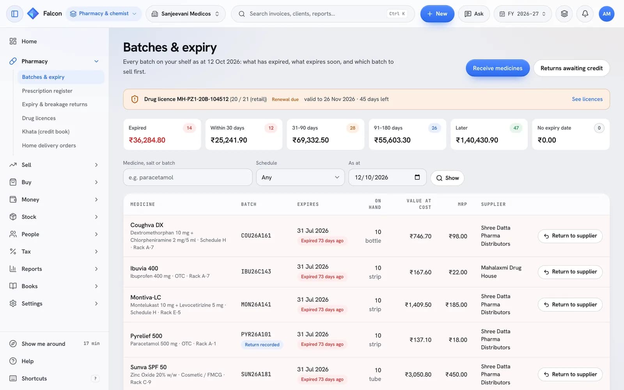Expand the Money section chevron
The image size is (624, 390).
pos(96,199)
